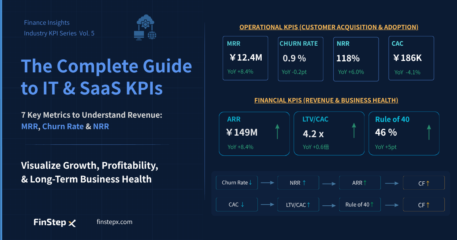Open the finstepx.com link
This screenshot has height=240, width=457.
pyautogui.click(x=115, y=222)
